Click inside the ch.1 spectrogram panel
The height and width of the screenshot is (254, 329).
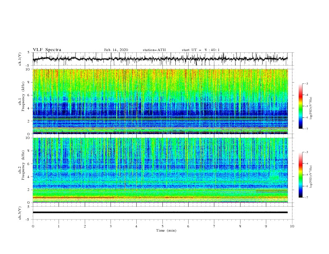pyautogui.click(x=160, y=101)
